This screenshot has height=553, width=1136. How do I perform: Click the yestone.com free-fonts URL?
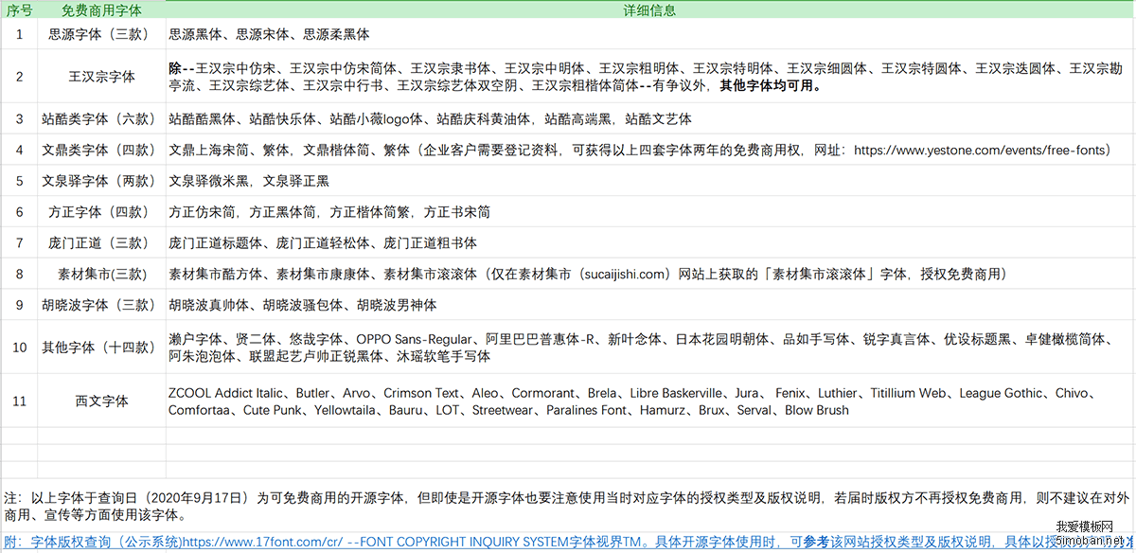point(982,151)
